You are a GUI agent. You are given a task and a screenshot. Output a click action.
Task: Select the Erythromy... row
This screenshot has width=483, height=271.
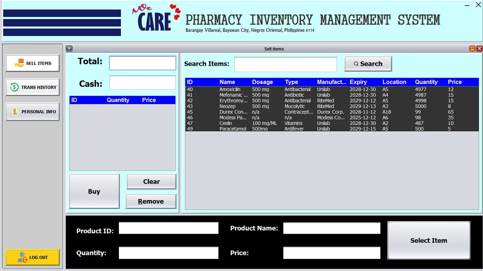click(332, 101)
